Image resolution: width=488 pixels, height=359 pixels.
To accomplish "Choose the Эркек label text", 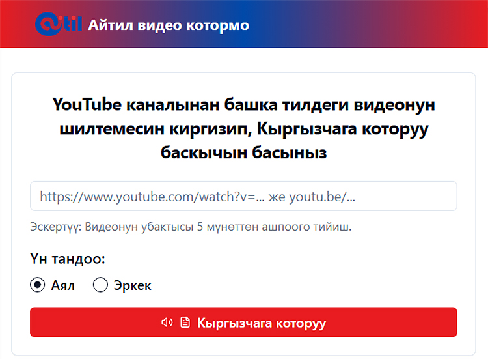I will click(132, 285).
